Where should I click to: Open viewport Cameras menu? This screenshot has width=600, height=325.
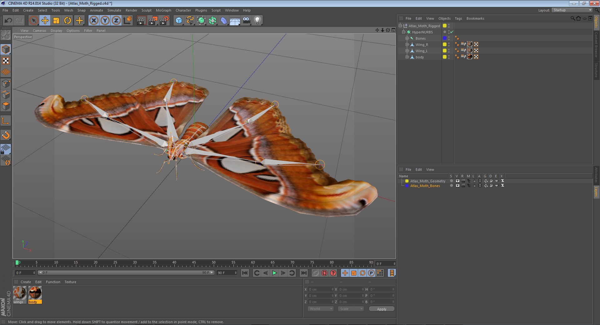[39, 31]
